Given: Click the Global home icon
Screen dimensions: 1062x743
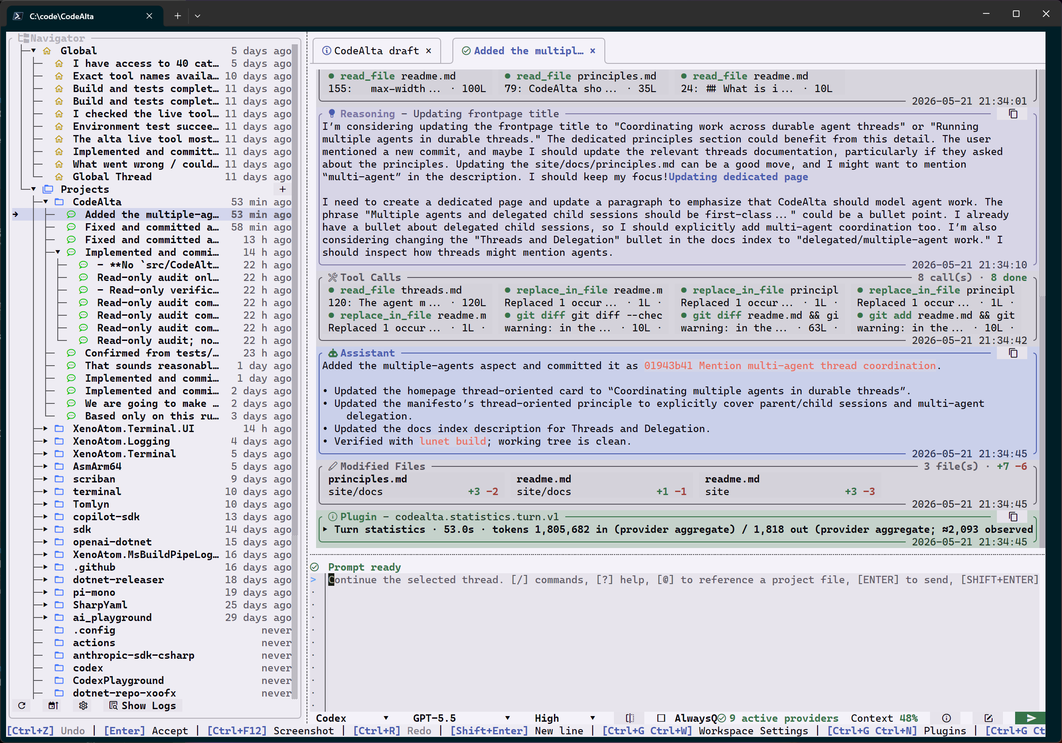Looking at the screenshot, I should 47,50.
